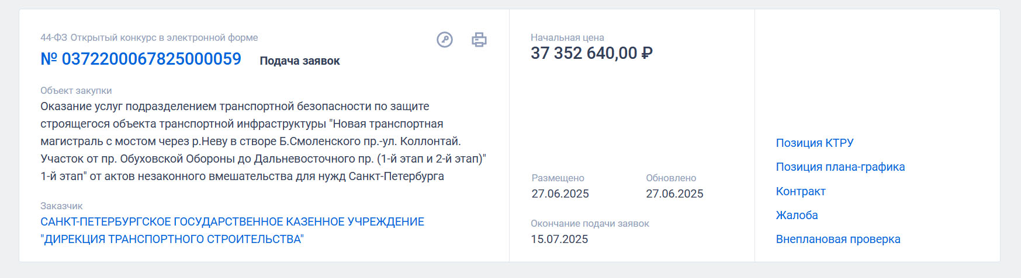The height and width of the screenshot is (278, 1021).
Task: Click the Объект закупки heading
Action: click(76, 90)
